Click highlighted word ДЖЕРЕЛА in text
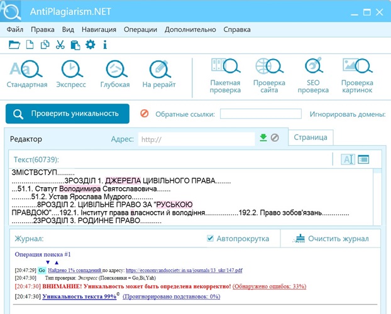The width and height of the screenshot is (391, 314). pos(123,181)
